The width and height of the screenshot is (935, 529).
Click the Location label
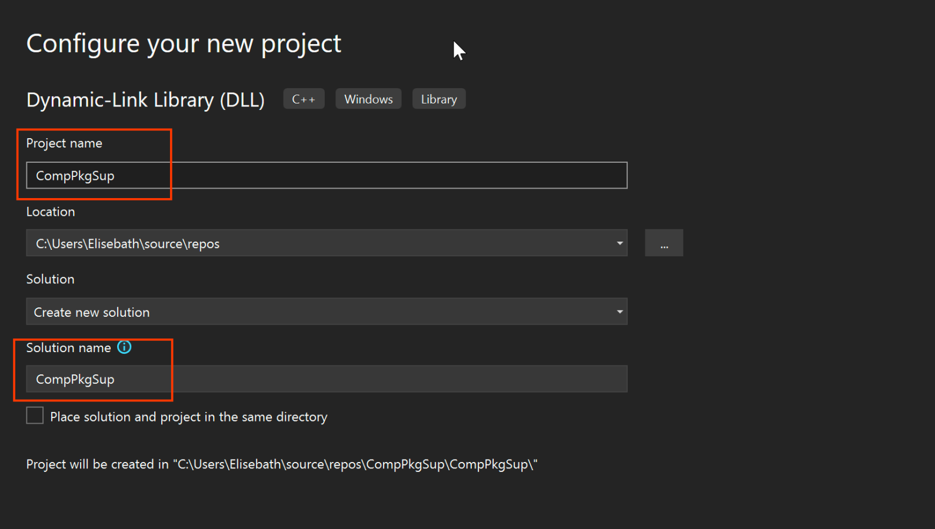pyautogui.click(x=51, y=212)
